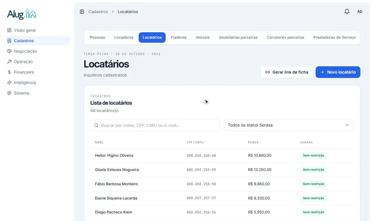Click CPF 800.056.256-56
The height and width of the screenshot is (221, 372).
[201, 212]
